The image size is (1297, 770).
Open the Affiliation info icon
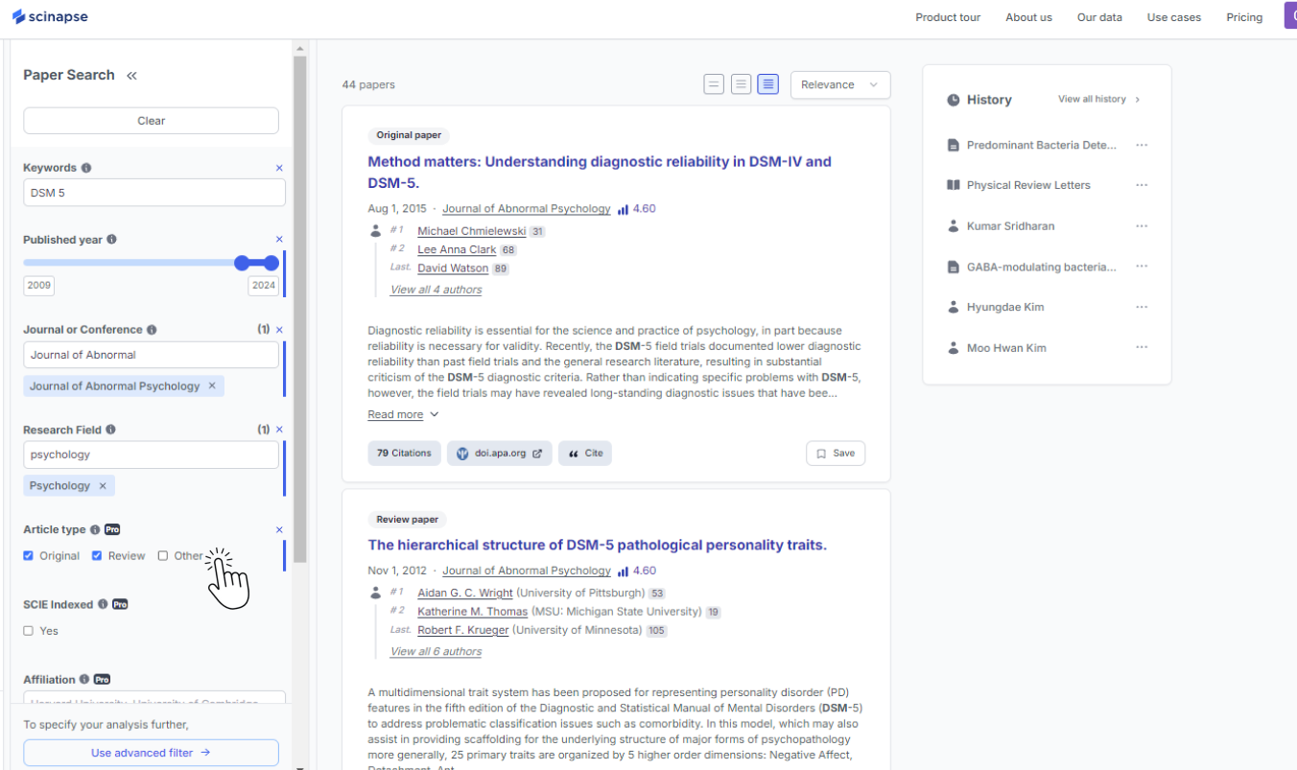coord(84,680)
